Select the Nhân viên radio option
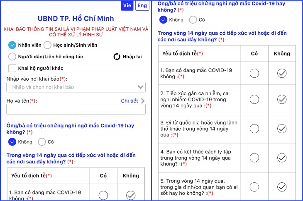This screenshot has height=201, width=303. coord(12,45)
